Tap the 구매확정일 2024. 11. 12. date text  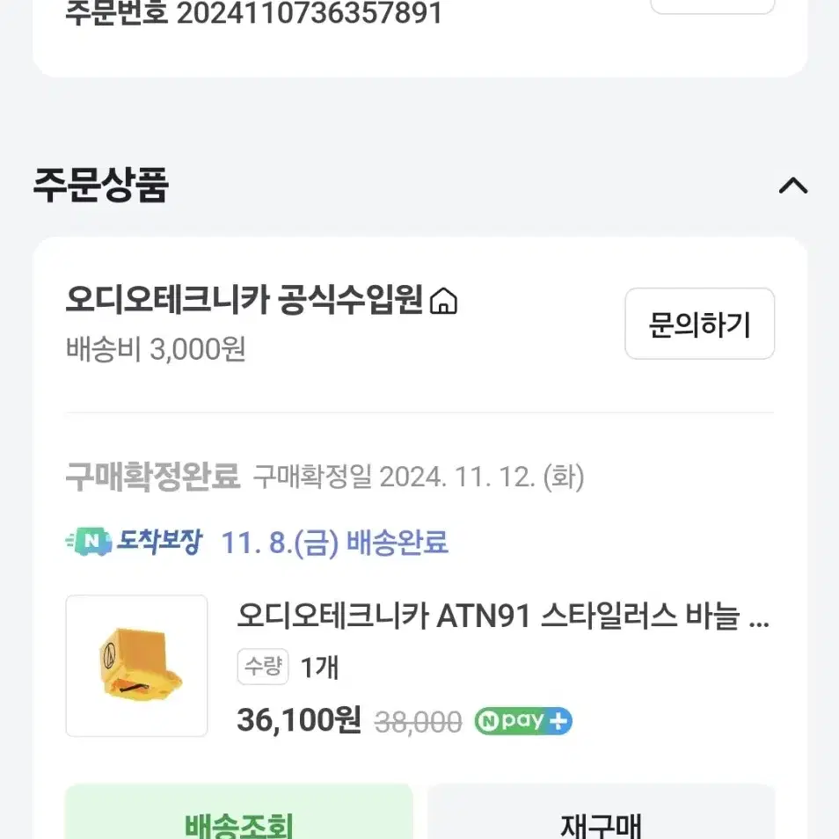coord(419,477)
